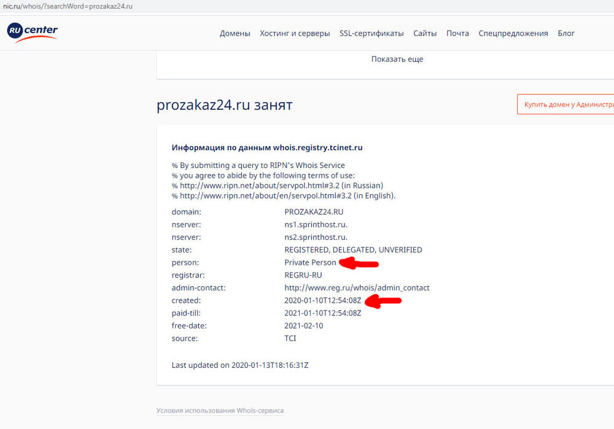Click the REGRU-RU registrar value

coord(303,275)
